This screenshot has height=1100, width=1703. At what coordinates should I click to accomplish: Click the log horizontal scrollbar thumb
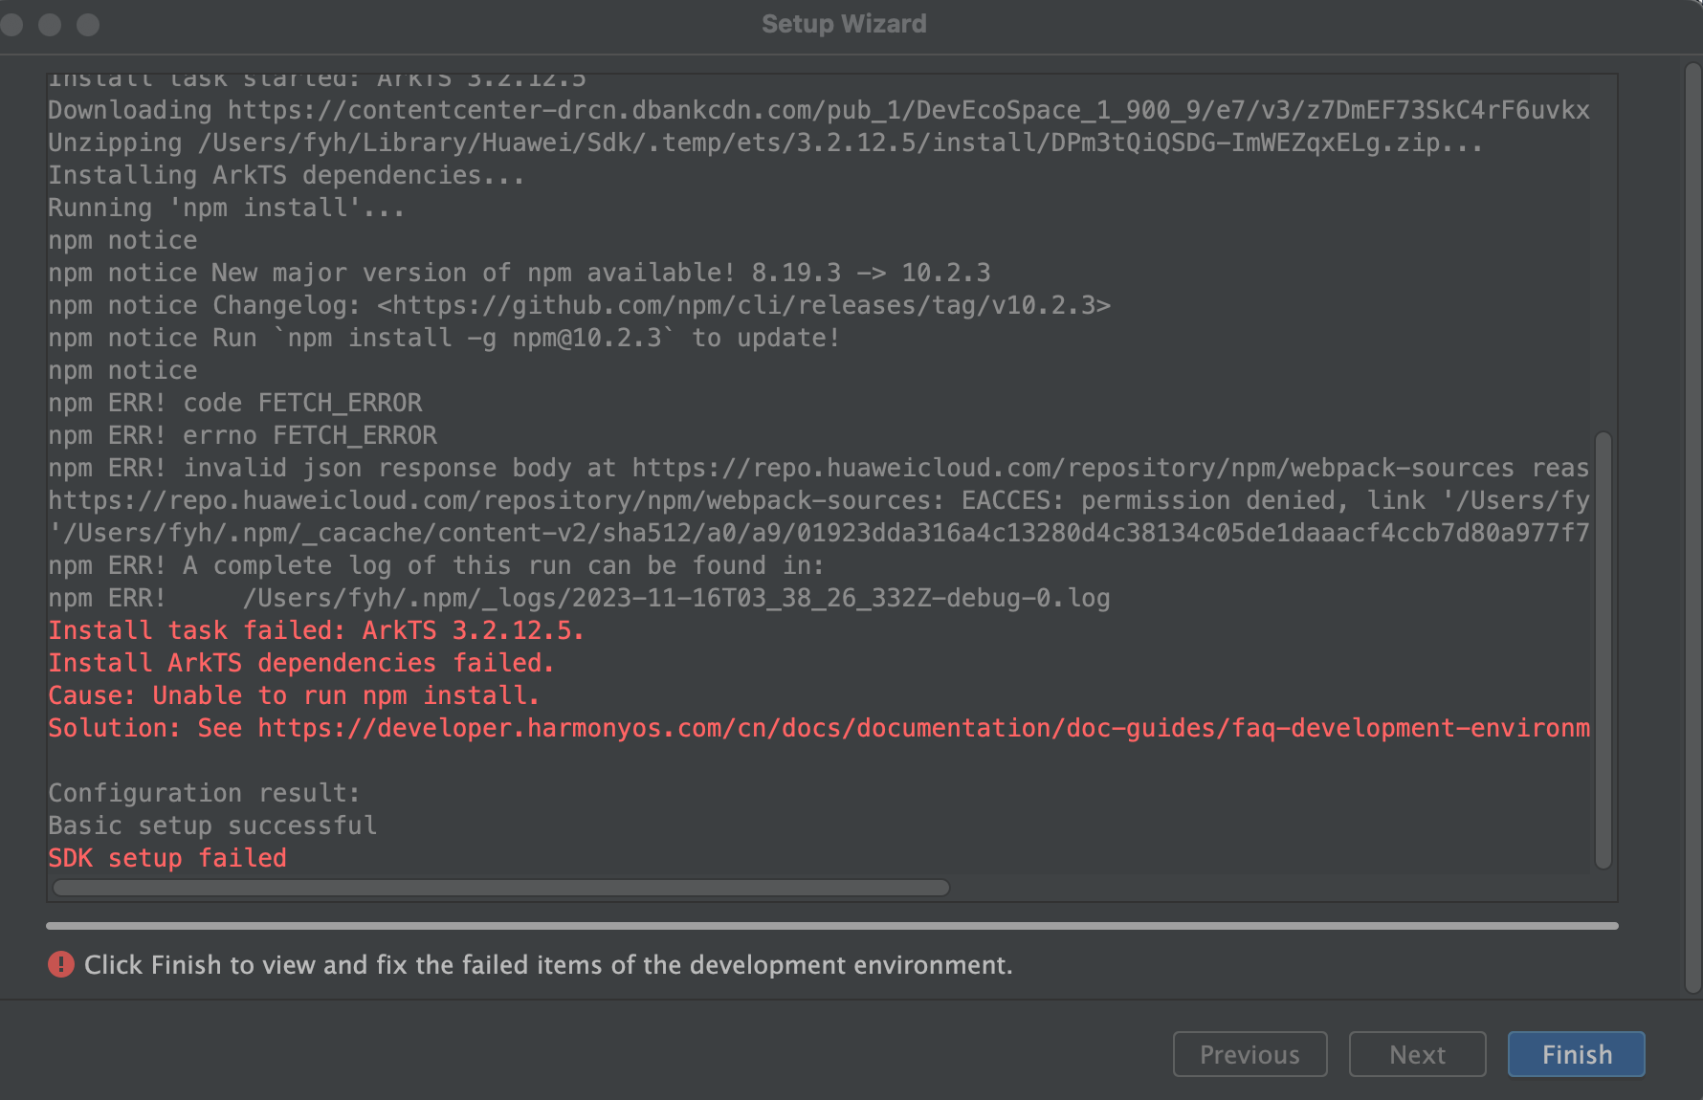pos(501,888)
